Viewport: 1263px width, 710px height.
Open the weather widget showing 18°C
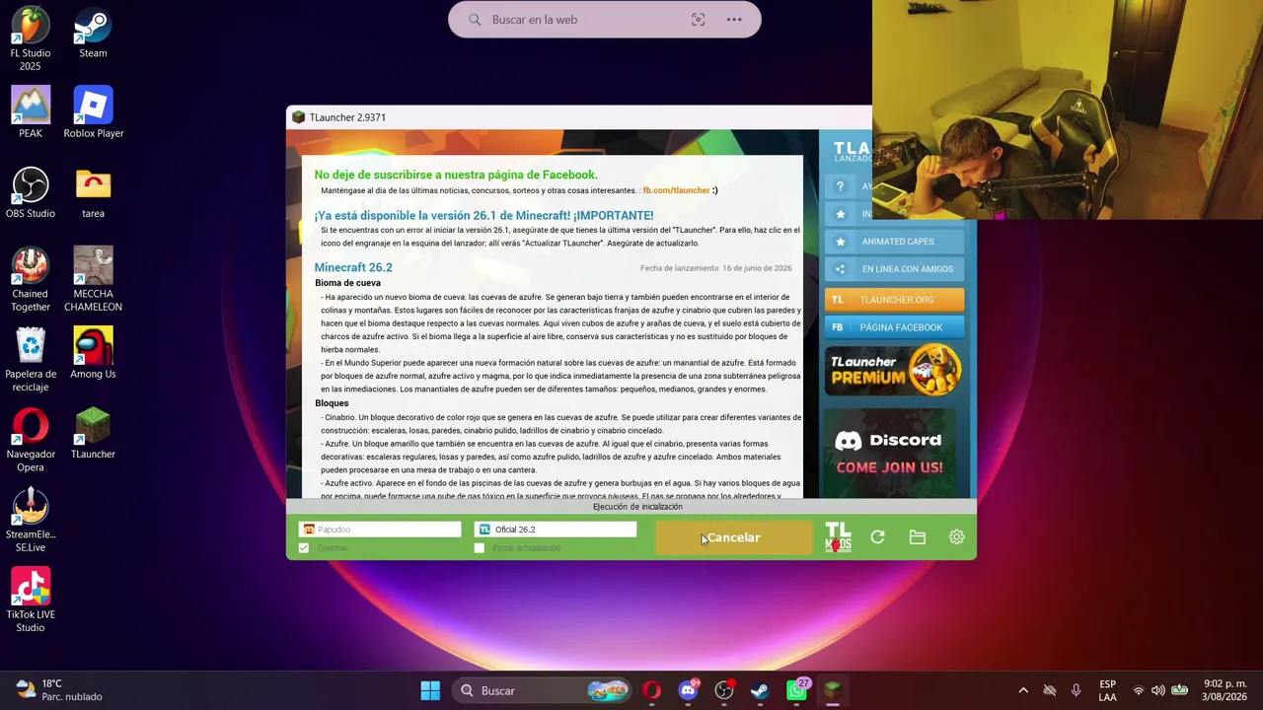tap(59, 690)
